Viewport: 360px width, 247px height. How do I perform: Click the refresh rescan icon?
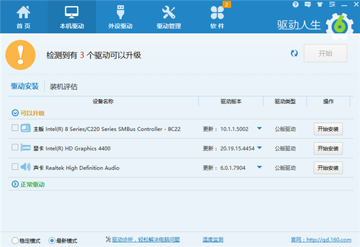pyautogui.click(x=294, y=53)
